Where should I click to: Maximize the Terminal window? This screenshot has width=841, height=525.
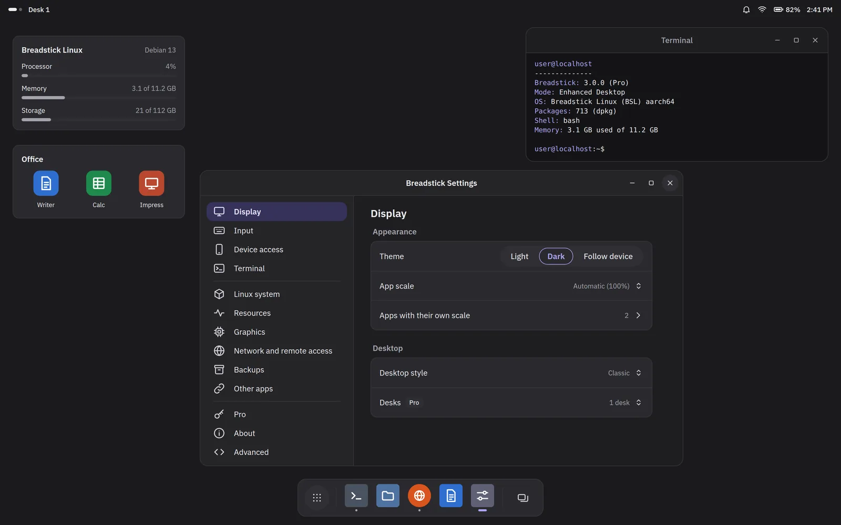pyautogui.click(x=796, y=40)
